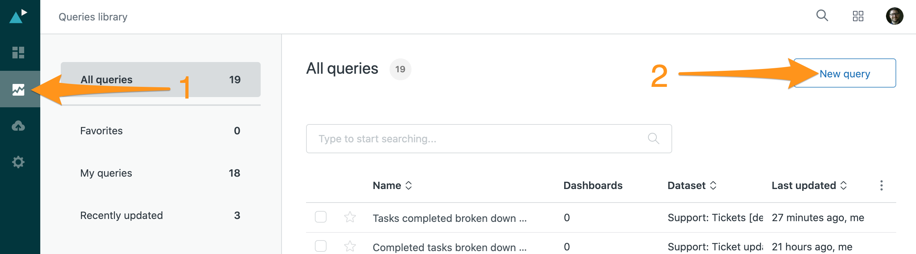The height and width of the screenshot is (254, 916).
Task: Sort the Dataset column
Action: (692, 185)
